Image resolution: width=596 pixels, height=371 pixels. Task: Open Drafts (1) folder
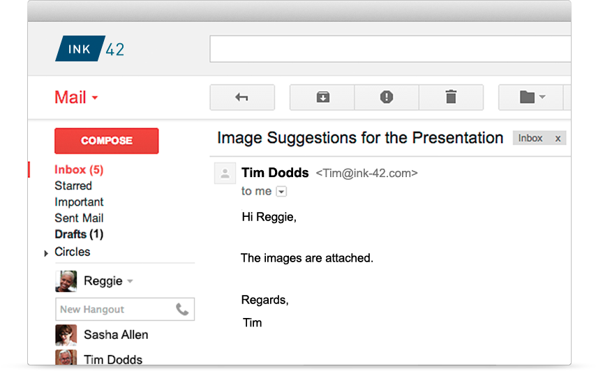79,234
